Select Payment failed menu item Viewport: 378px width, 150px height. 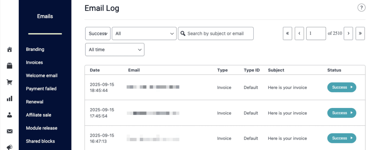click(x=41, y=89)
